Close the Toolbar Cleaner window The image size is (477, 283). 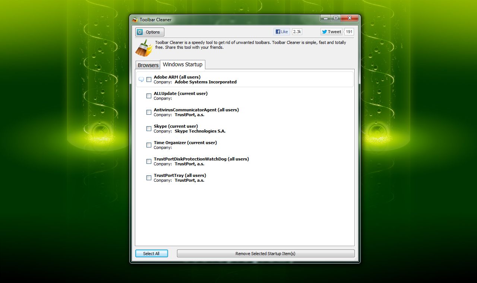(x=350, y=18)
